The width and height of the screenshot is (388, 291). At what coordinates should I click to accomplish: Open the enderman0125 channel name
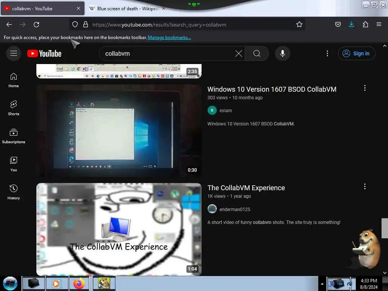pos(235,209)
